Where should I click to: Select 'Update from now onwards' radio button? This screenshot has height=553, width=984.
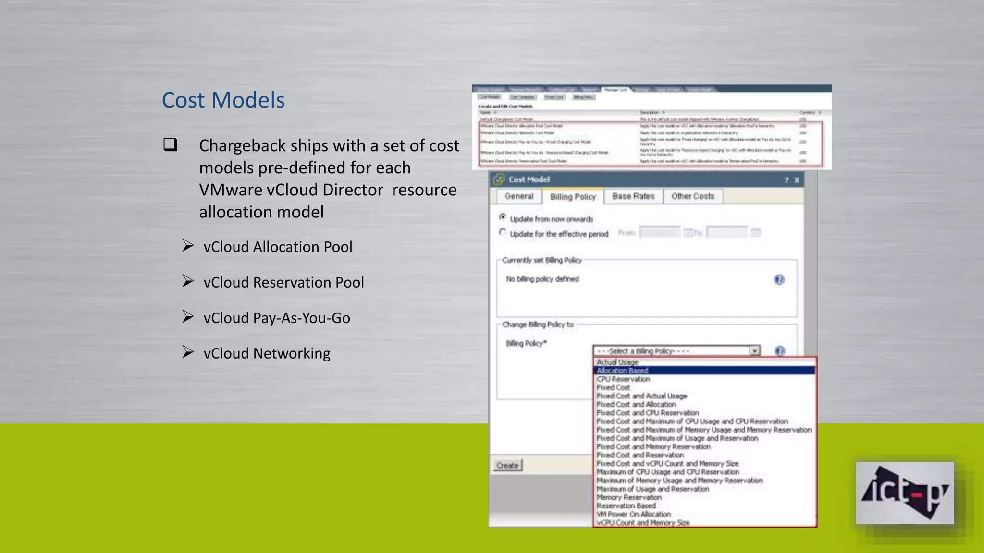click(x=503, y=217)
